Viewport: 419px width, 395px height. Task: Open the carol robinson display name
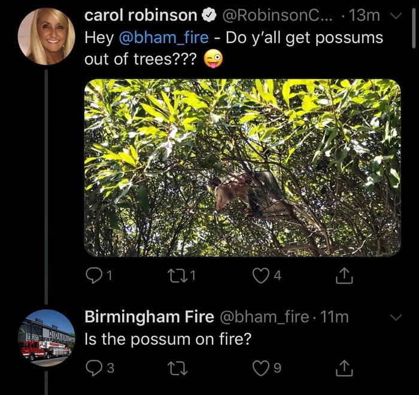point(141,15)
